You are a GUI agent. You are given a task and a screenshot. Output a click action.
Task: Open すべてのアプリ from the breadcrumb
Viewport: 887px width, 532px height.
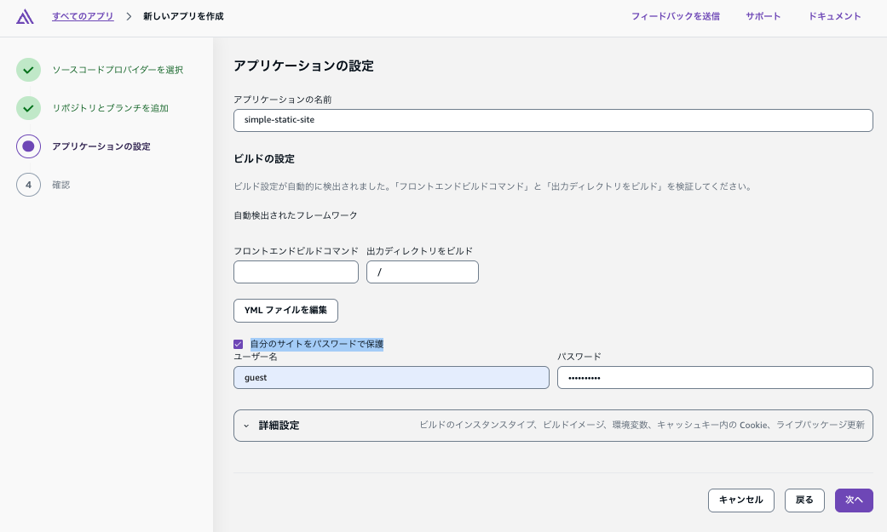(83, 16)
